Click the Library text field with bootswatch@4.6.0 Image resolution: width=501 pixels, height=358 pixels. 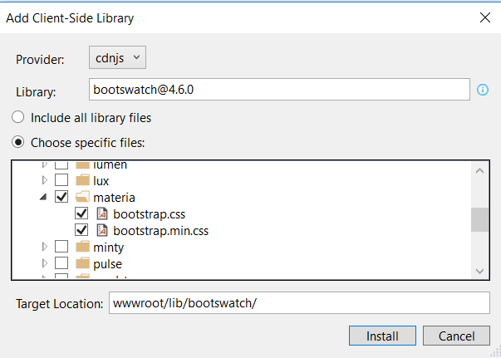279,90
